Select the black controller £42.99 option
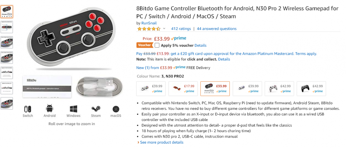346x148 pixels. click(x=311, y=89)
